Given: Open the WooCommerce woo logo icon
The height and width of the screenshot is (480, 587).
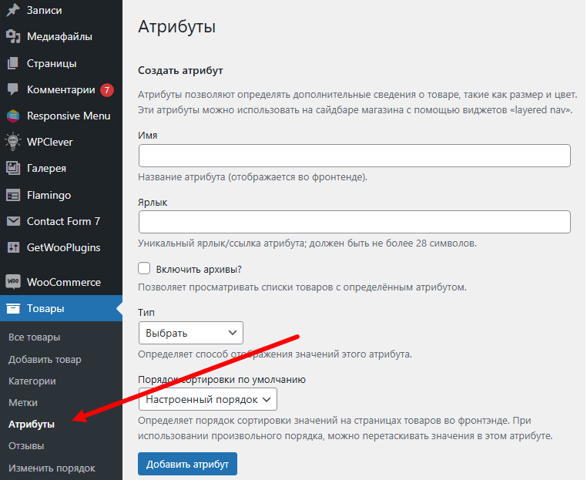Looking at the screenshot, I should pyautogui.click(x=13, y=281).
